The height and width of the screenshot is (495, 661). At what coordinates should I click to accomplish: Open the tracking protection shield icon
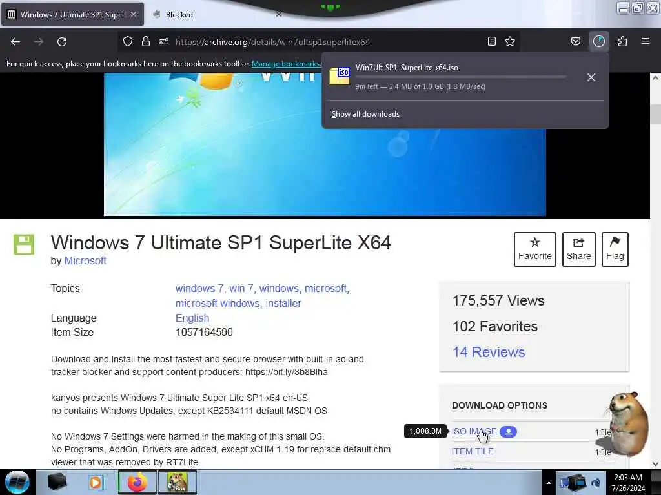128,42
